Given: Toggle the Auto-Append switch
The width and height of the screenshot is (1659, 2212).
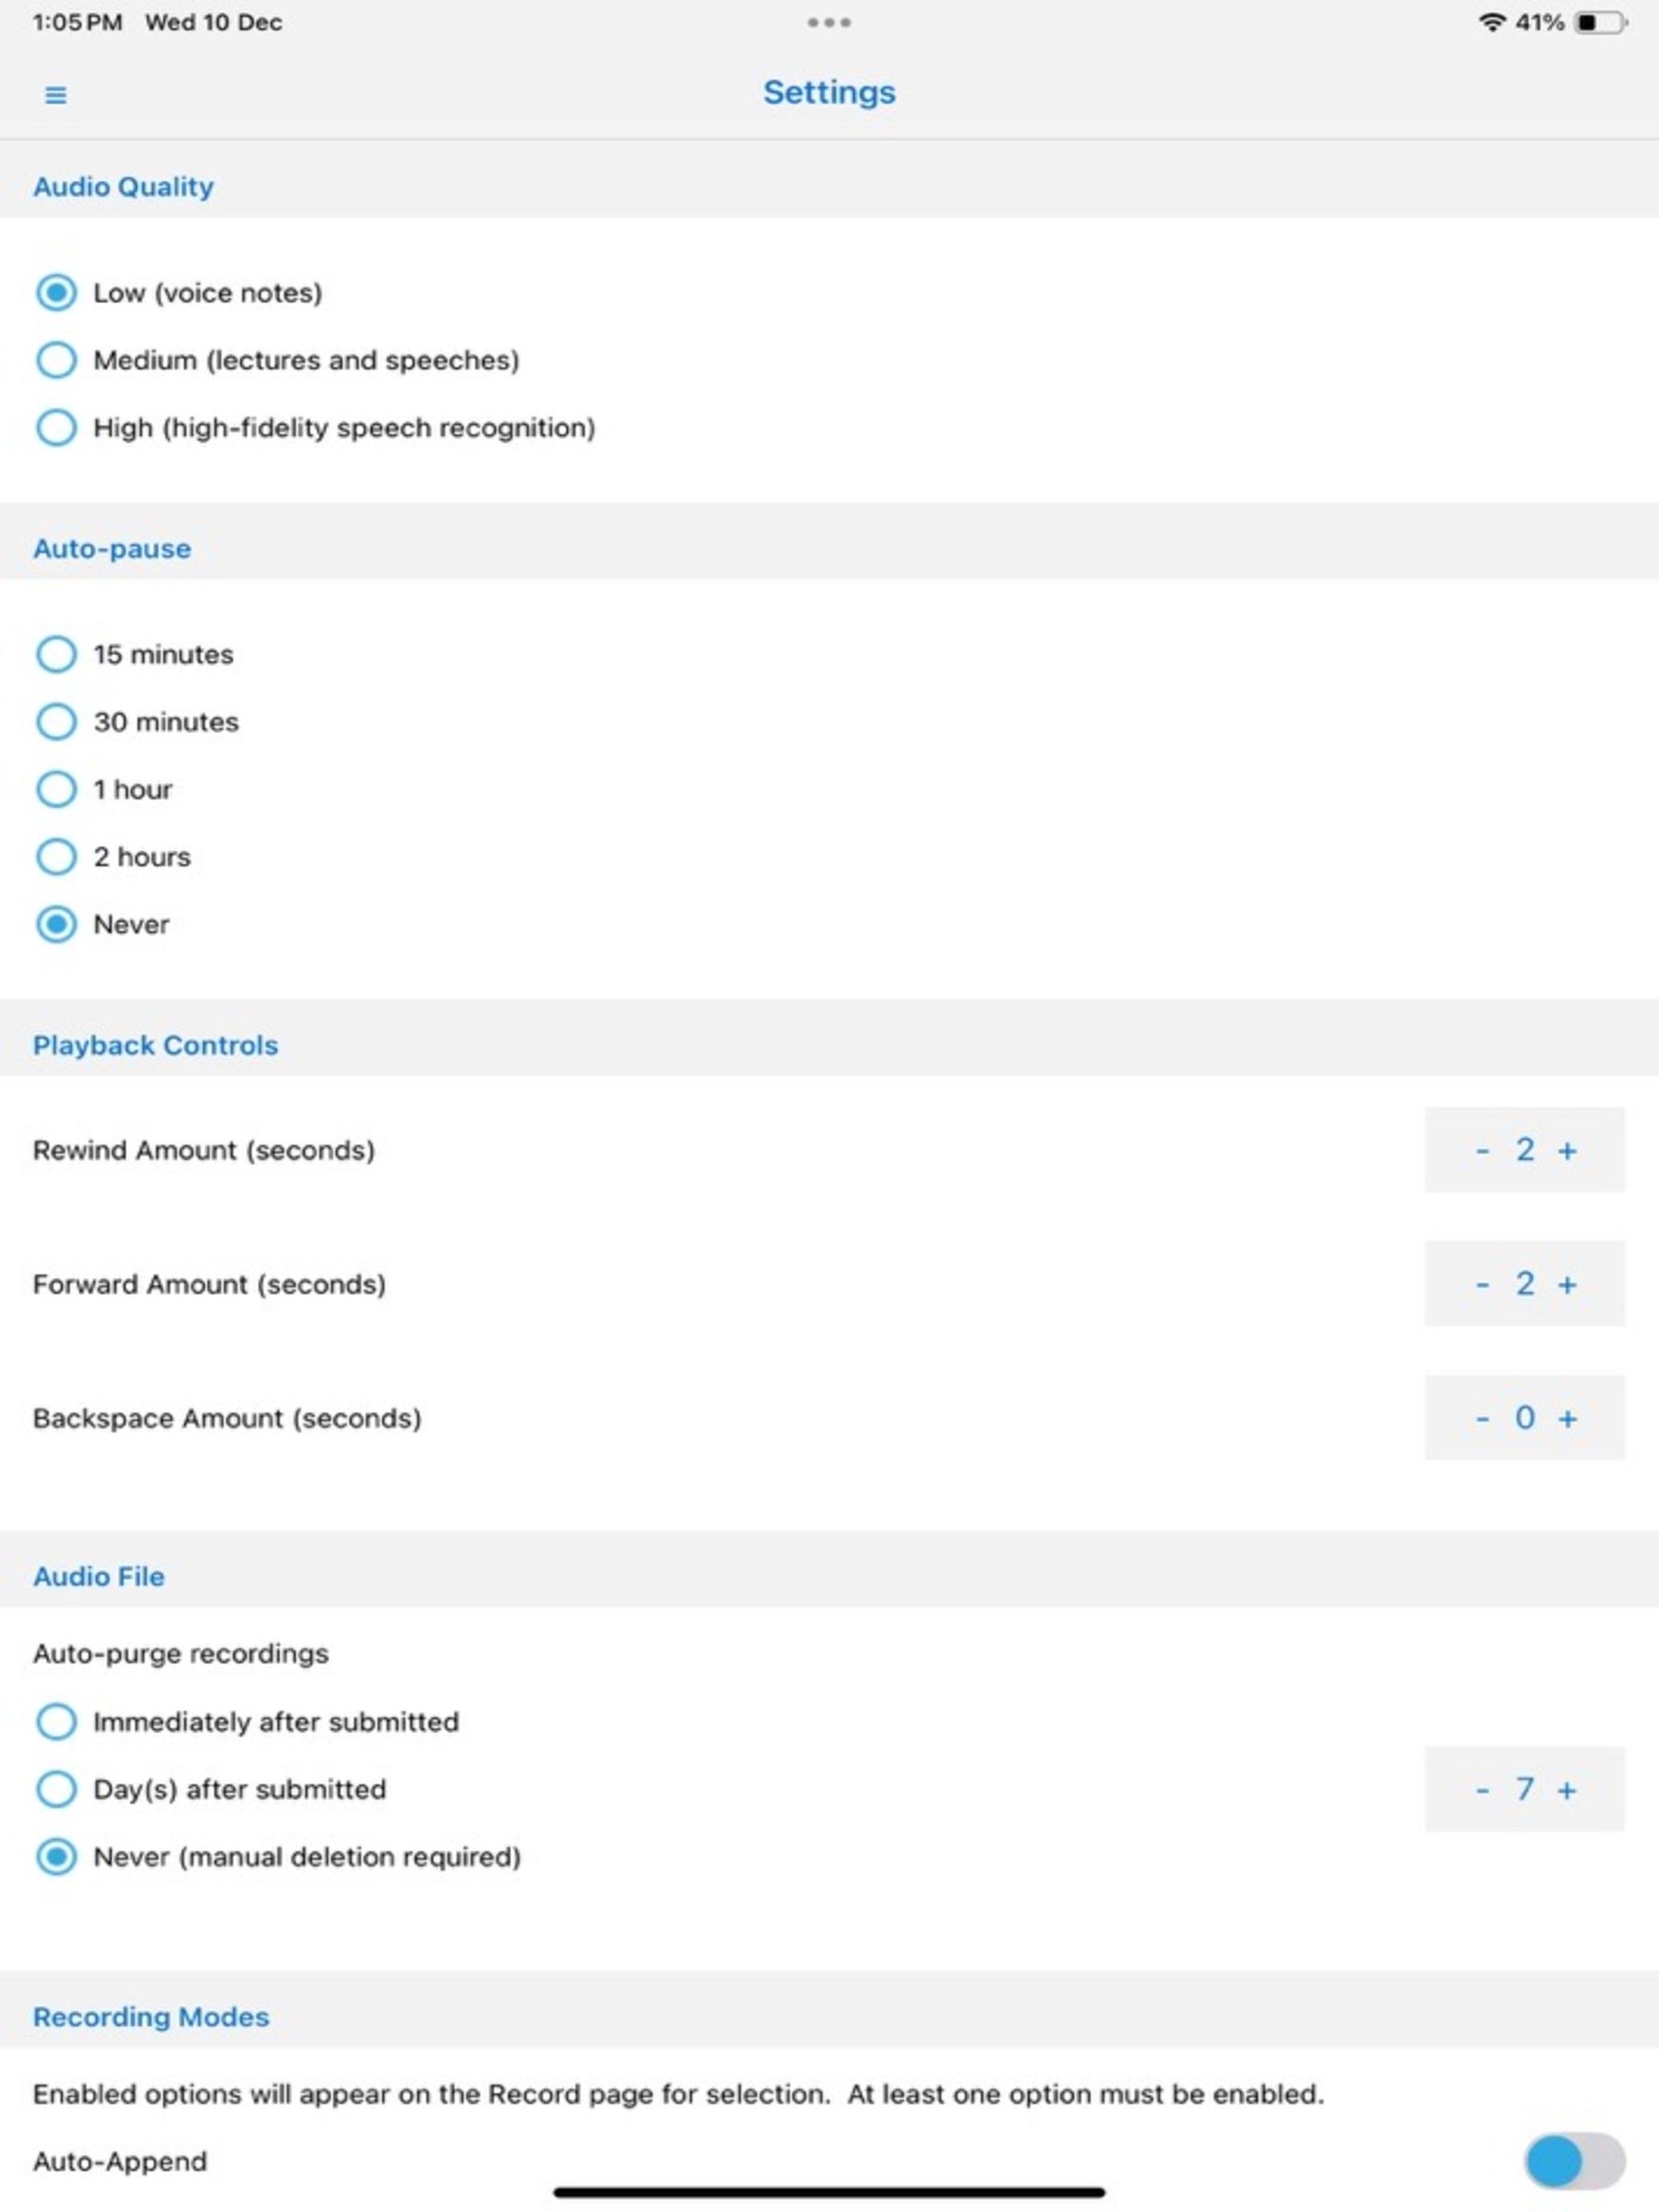Looking at the screenshot, I should pyautogui.click(x=1574, y=2161).
